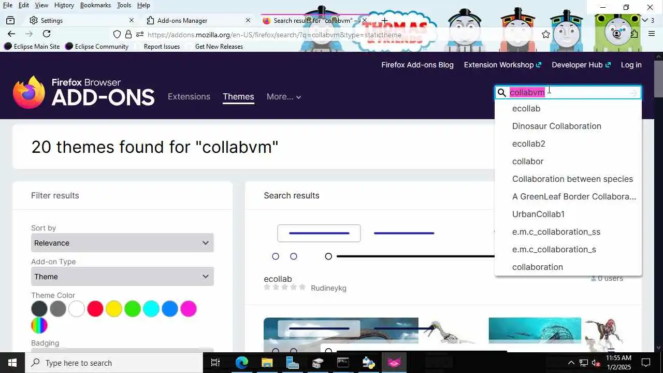Image resolution: width=663 pixels, height=373 pixels.
Task: Click the muted volume tray icon
Action: 596,363
